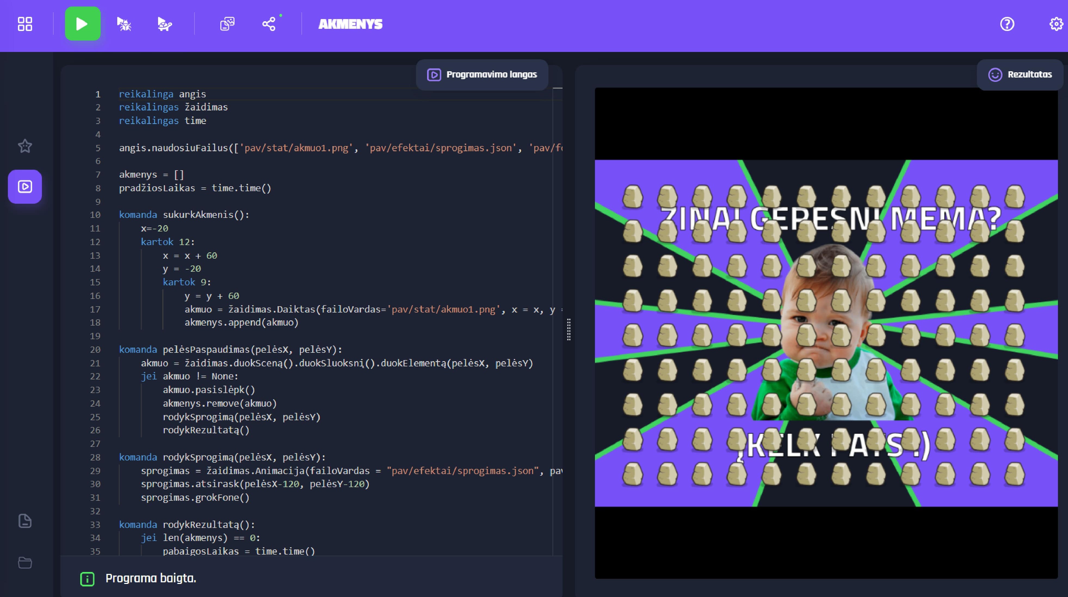
Task: Click 'kartok 12:' on line 12
Action: (x=168, y=242)
